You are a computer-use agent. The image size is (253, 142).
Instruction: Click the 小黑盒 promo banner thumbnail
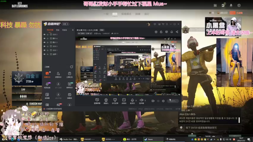tap(223, 27)
